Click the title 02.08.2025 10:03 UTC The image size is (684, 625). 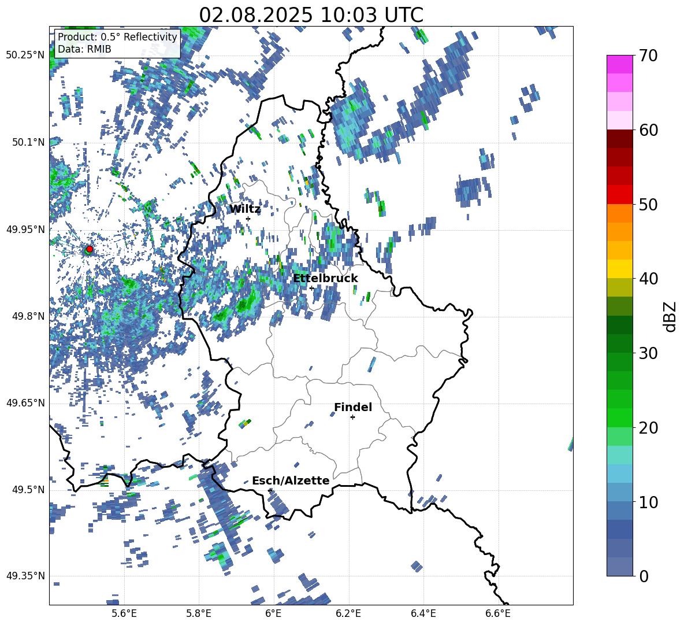pos(311,15)
